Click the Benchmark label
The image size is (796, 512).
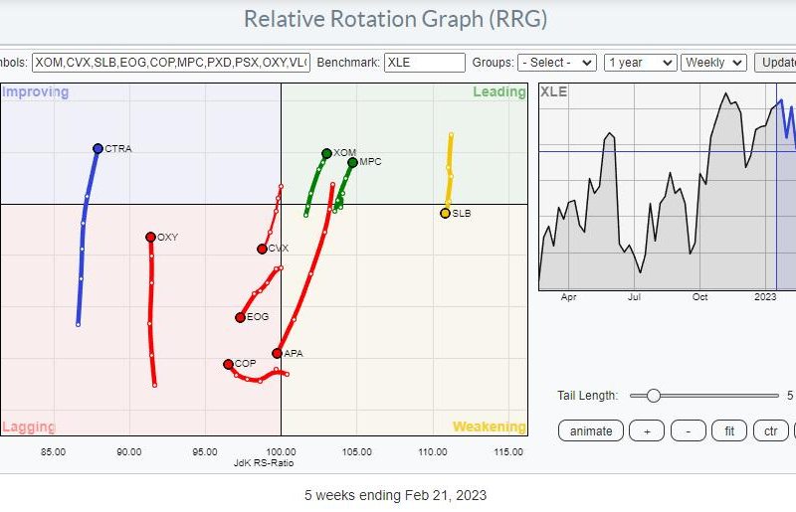pyautogui.click(x=348, y=63)
